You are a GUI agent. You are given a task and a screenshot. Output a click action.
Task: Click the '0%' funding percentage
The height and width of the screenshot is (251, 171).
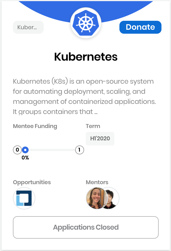[25, 158]
